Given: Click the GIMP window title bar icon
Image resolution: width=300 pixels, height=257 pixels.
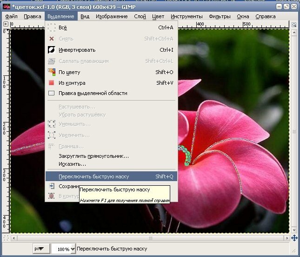Looking at the screenshot, I should point(7,7).
